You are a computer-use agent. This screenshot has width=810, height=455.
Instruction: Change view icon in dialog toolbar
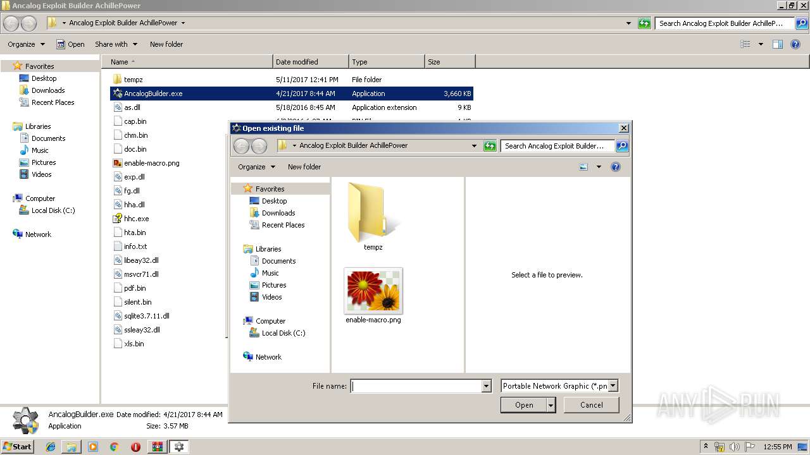[583, 167]
